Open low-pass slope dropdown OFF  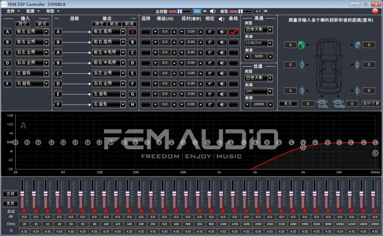[x=259, y=92]
